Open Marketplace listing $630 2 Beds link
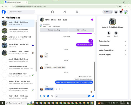This screenshot has width=131, height=105. [x=52, y=27]
